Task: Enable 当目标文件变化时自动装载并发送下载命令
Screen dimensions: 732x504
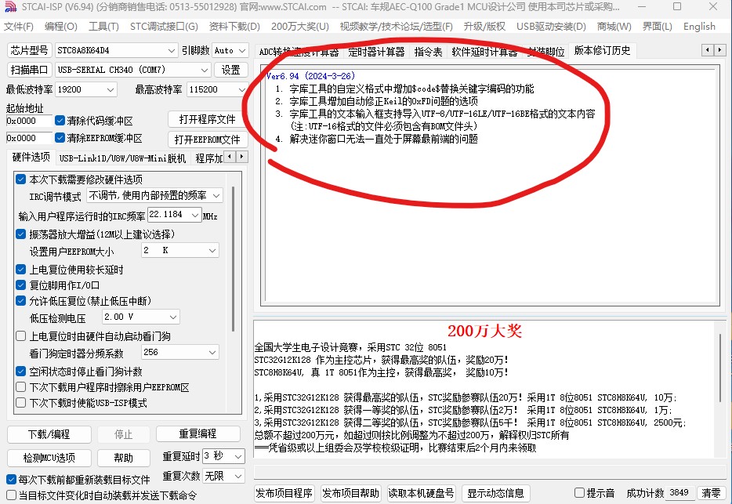Action: pos(12,495)
